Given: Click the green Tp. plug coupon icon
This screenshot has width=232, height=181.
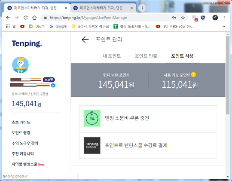Looking at the screenshot, I should tap(92, 118).
